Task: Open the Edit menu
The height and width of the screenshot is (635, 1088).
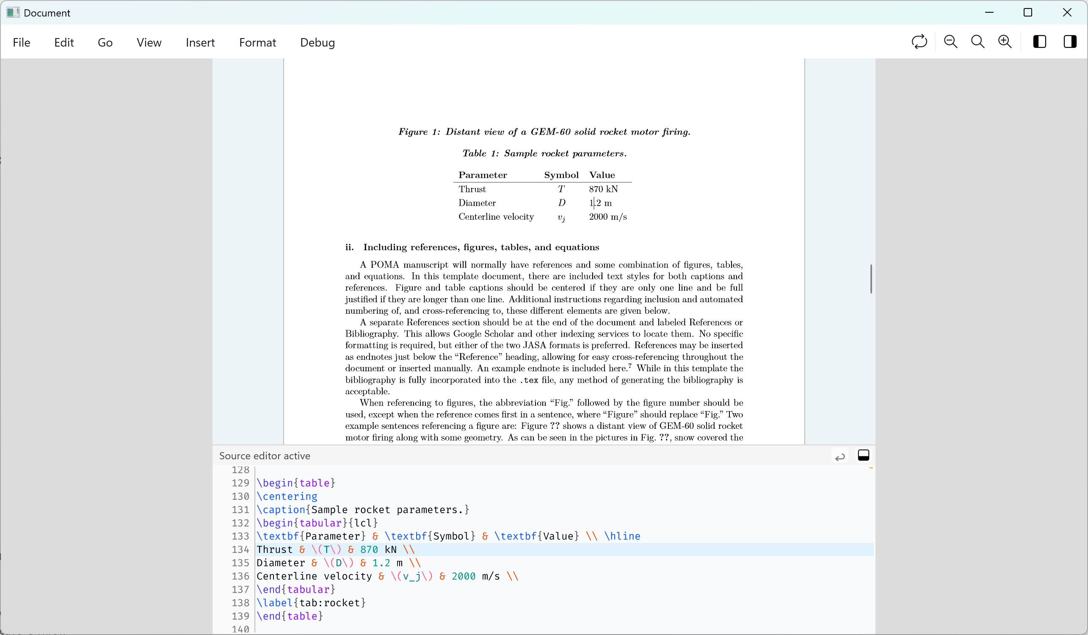Action: (64, 42)
